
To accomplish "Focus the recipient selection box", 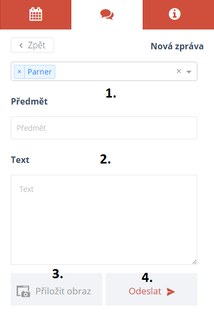I will click(104, 71).
